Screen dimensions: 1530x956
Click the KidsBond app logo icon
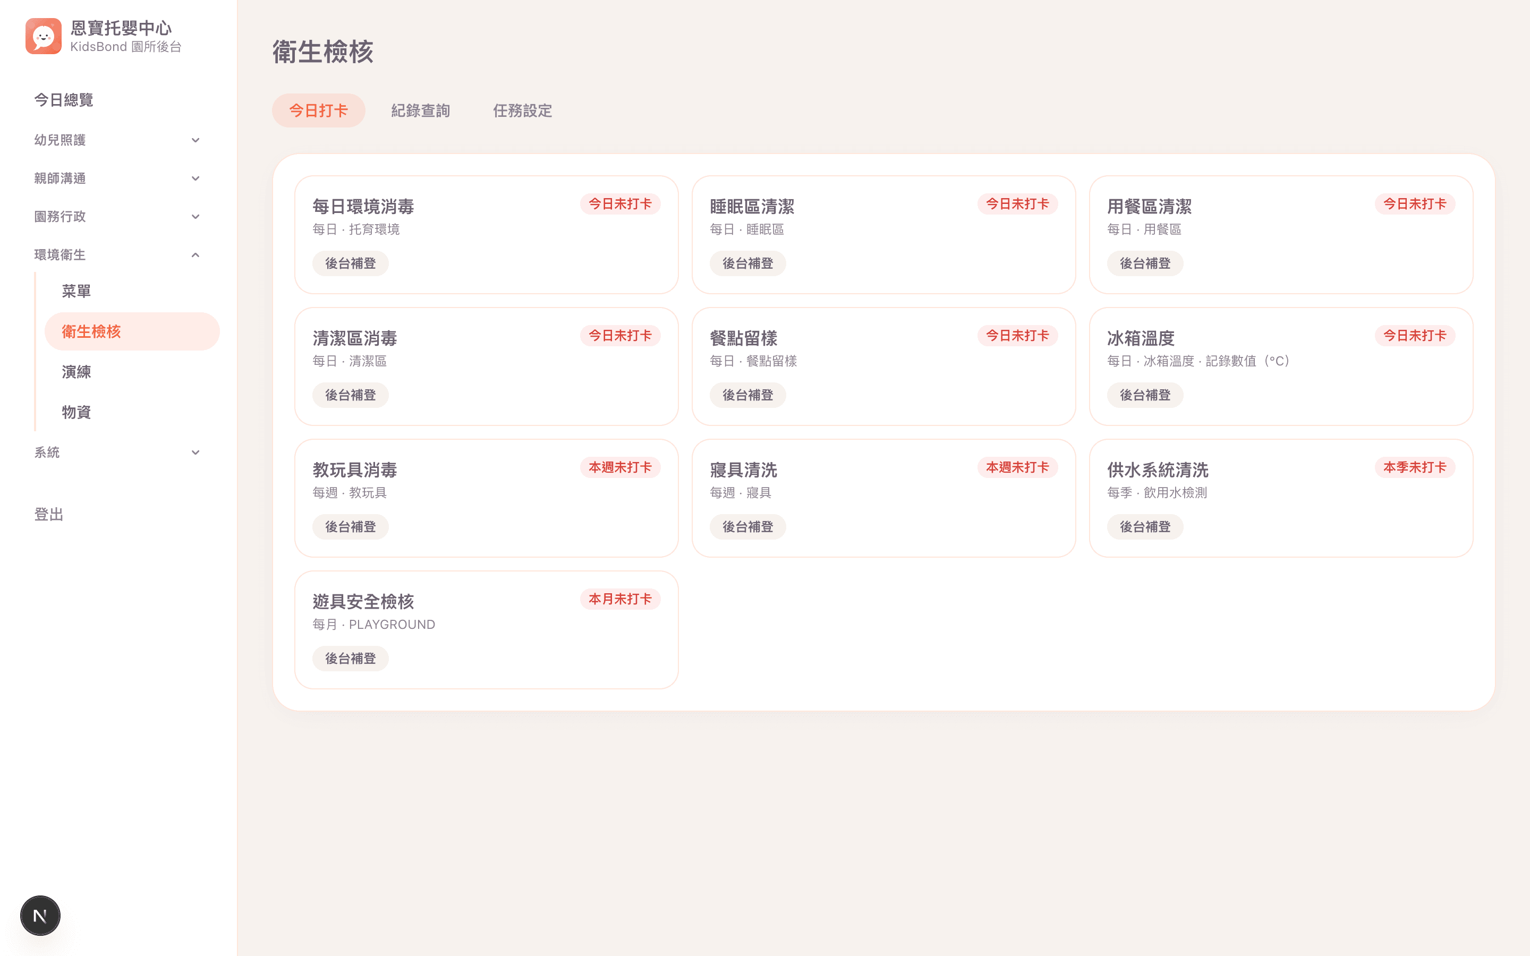point(44,36)
